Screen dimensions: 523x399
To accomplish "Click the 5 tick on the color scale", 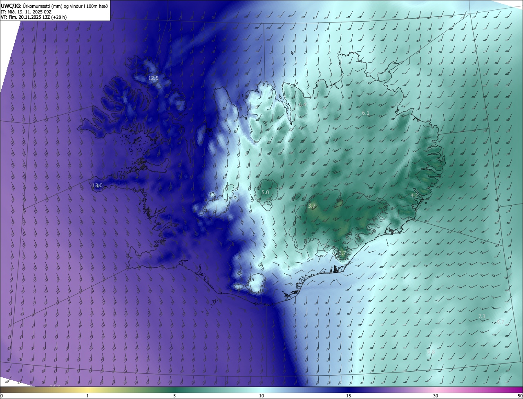I will tap(174, 396).
